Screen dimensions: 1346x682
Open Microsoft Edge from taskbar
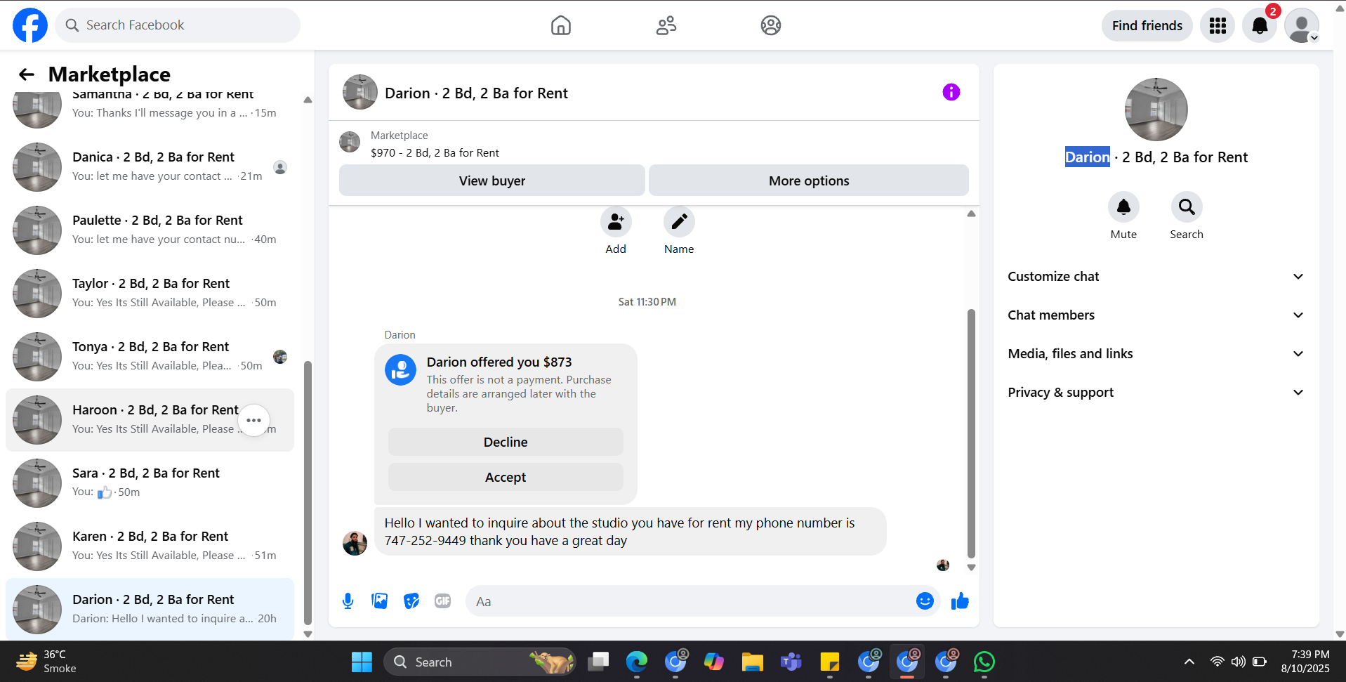(x=637, y=662)
